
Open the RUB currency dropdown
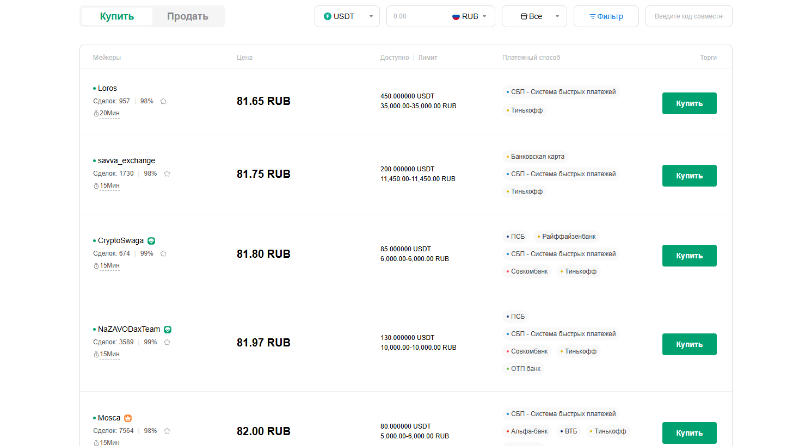pos(470,16)
